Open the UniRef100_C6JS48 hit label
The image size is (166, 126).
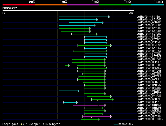tap(149, 20)
